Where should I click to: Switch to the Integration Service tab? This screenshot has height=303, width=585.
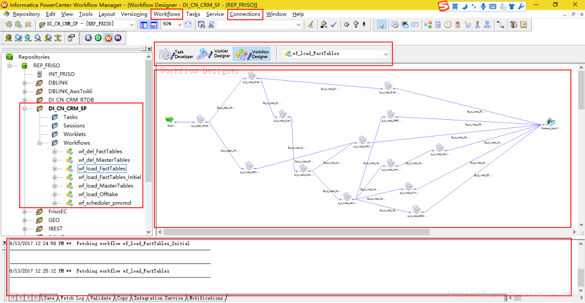pos(158,298)
